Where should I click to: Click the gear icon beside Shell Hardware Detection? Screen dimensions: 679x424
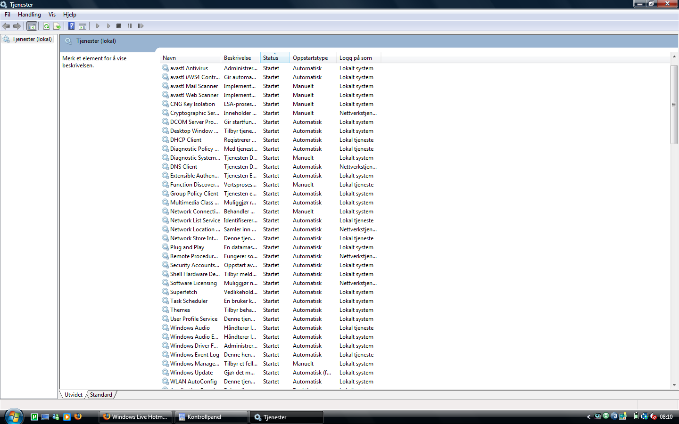(x=166, y=274)
